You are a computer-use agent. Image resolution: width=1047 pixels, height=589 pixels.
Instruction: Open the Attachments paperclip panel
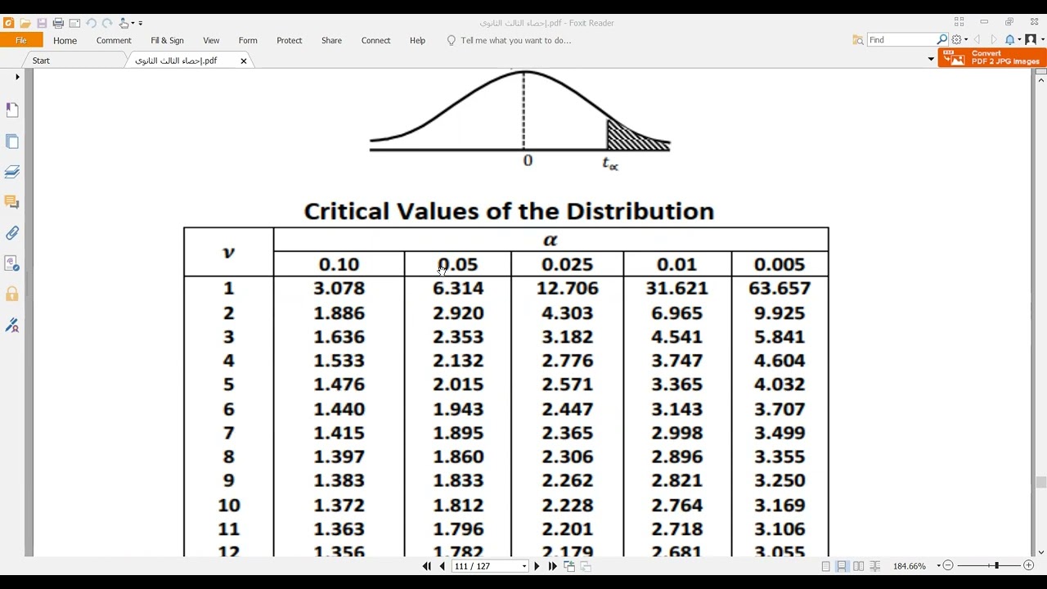point(12,233)
